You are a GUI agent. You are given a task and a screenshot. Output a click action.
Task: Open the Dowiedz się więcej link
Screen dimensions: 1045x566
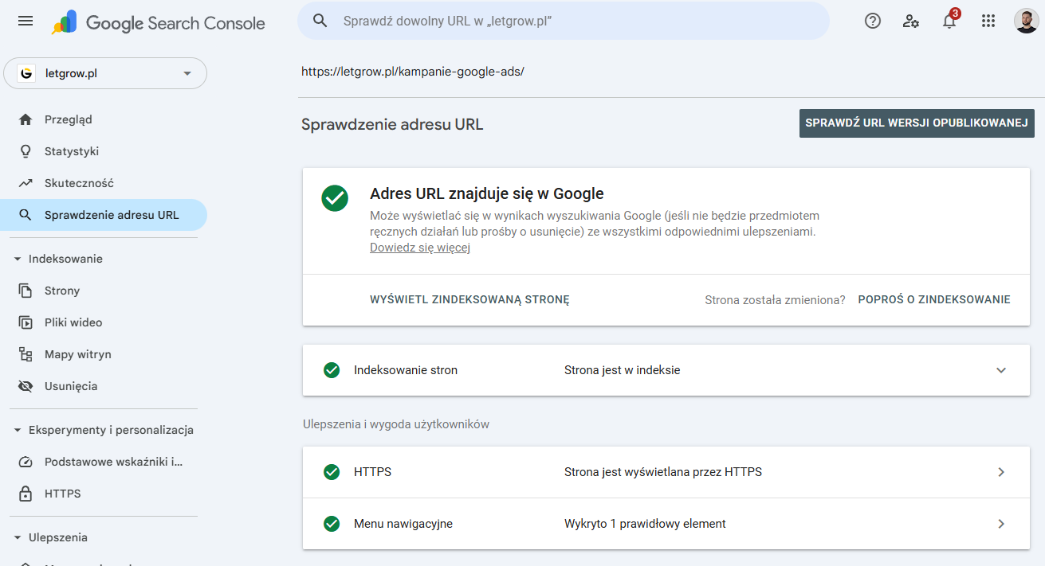(x=420, y=248)
